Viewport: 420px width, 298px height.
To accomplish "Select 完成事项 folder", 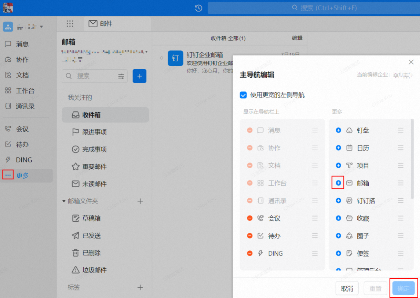I will point(105,149).
